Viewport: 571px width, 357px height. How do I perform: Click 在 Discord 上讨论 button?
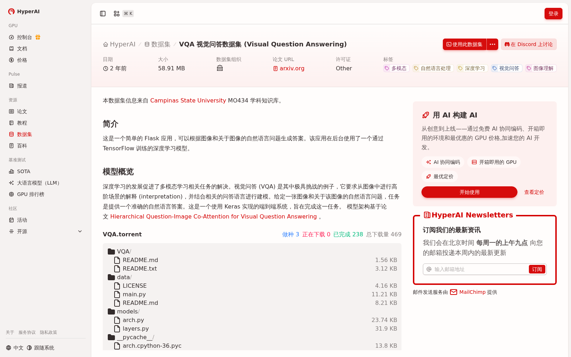[529, 44]
